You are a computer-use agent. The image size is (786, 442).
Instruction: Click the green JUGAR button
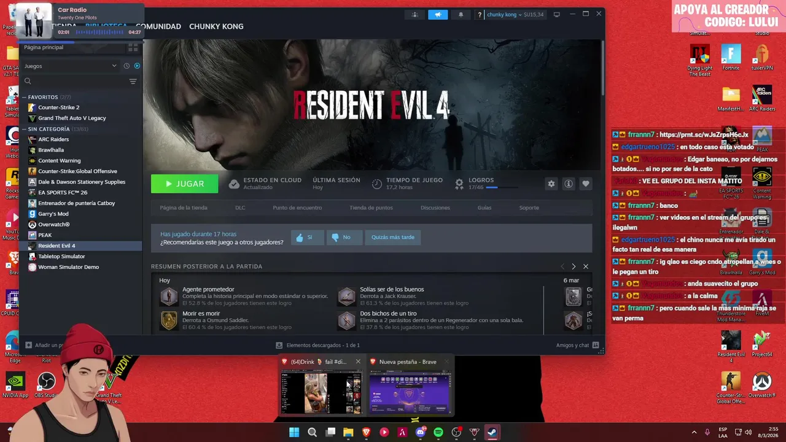(x=185, y=184)
